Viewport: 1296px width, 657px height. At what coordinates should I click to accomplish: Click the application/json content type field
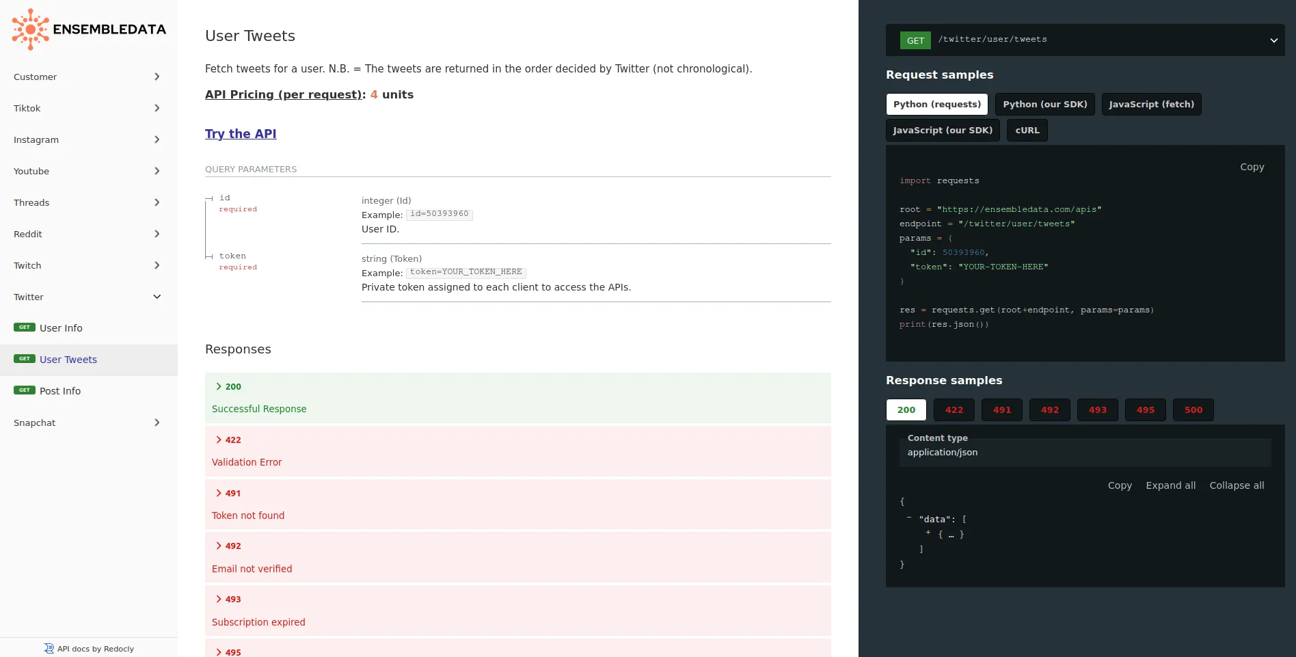pos(1085,453)
